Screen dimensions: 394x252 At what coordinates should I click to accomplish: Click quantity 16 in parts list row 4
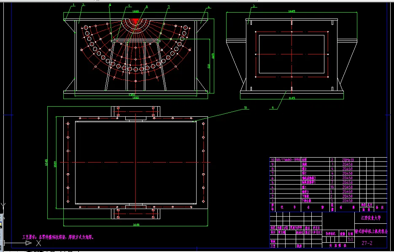332,187
